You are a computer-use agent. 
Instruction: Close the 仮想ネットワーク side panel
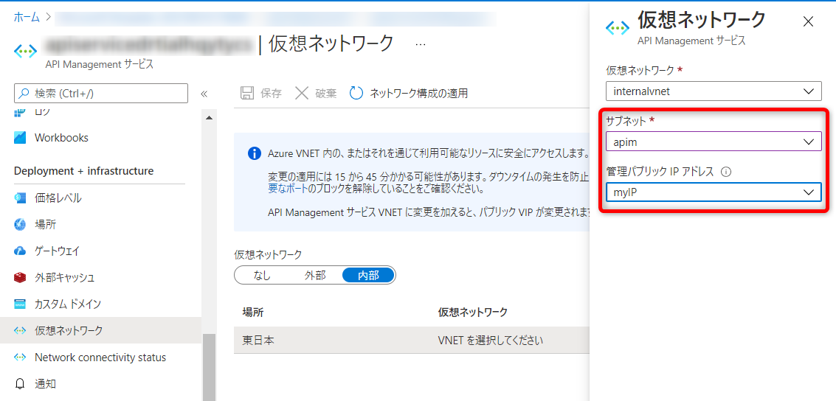pyautogui.click(x=808, y=21)
